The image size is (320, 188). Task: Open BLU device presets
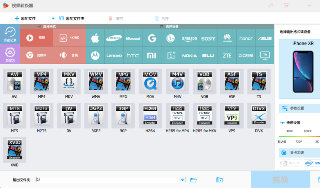click(x=208, y=55)
